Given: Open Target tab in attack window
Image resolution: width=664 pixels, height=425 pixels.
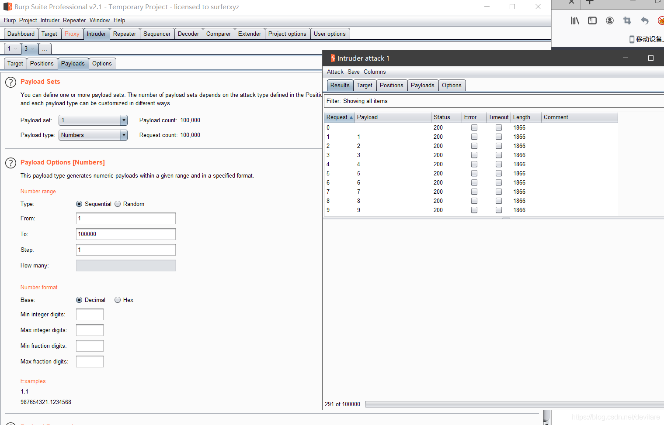Looking at the screenshot, I should point(365,86).
